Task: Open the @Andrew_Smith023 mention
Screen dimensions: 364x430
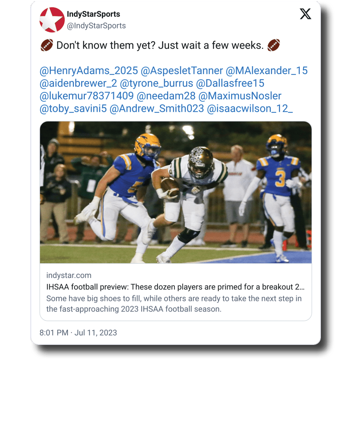Action: click(157, 109)
